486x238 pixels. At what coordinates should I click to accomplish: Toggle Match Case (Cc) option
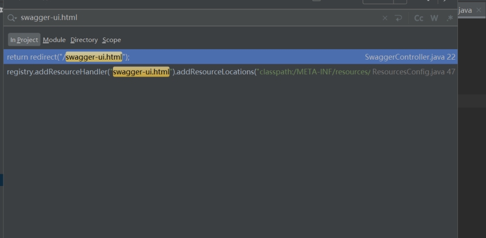[419, 18]
